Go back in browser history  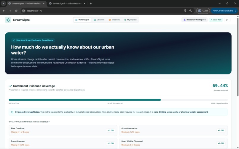click(4, 11)
